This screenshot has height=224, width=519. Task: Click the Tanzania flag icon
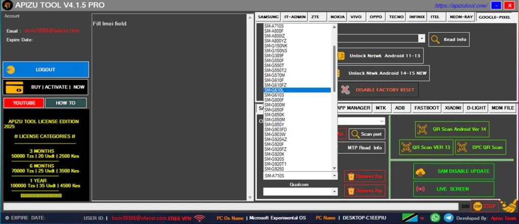point(410,218)
